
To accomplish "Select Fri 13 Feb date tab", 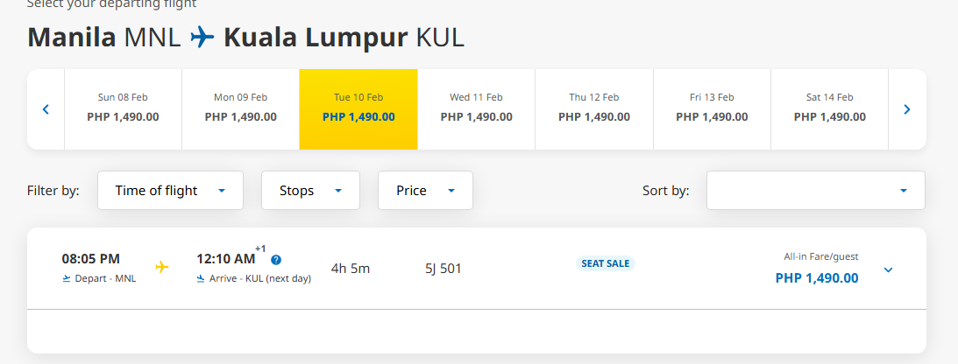I will coord(712,109).
